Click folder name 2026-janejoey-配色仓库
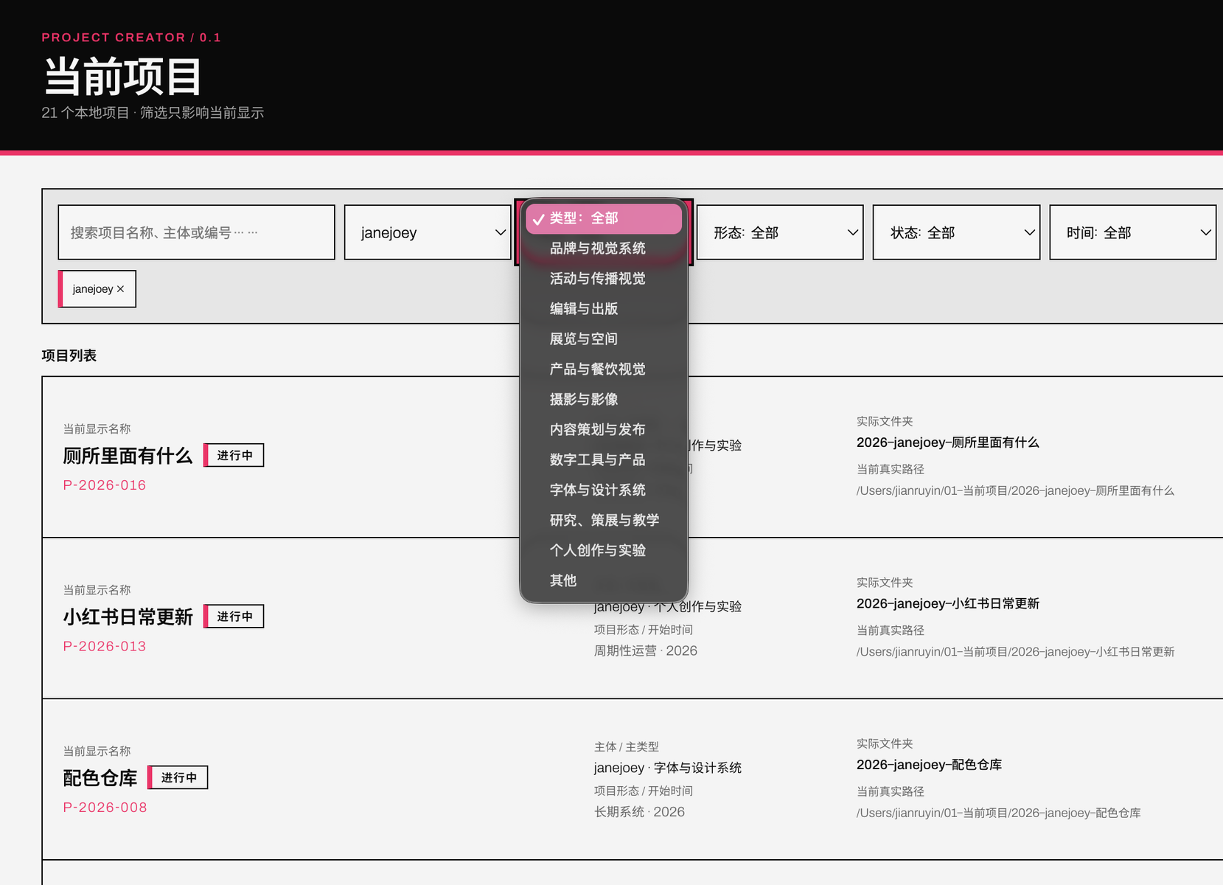 [929, 765]
